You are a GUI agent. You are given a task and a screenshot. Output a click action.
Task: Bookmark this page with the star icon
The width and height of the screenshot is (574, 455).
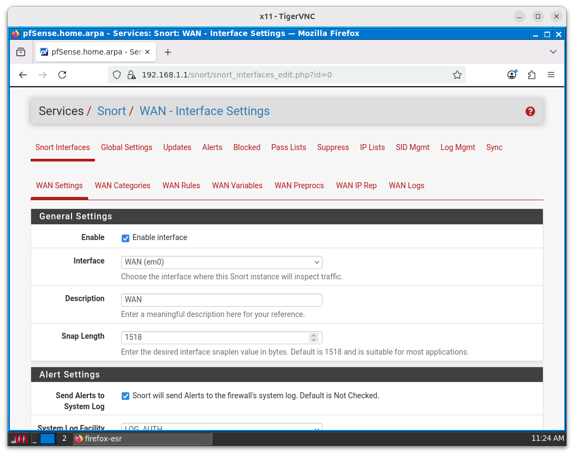[x=457, y=75]
